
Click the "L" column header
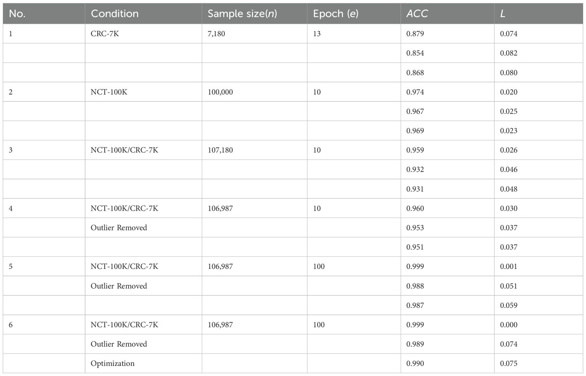(503, 14)
